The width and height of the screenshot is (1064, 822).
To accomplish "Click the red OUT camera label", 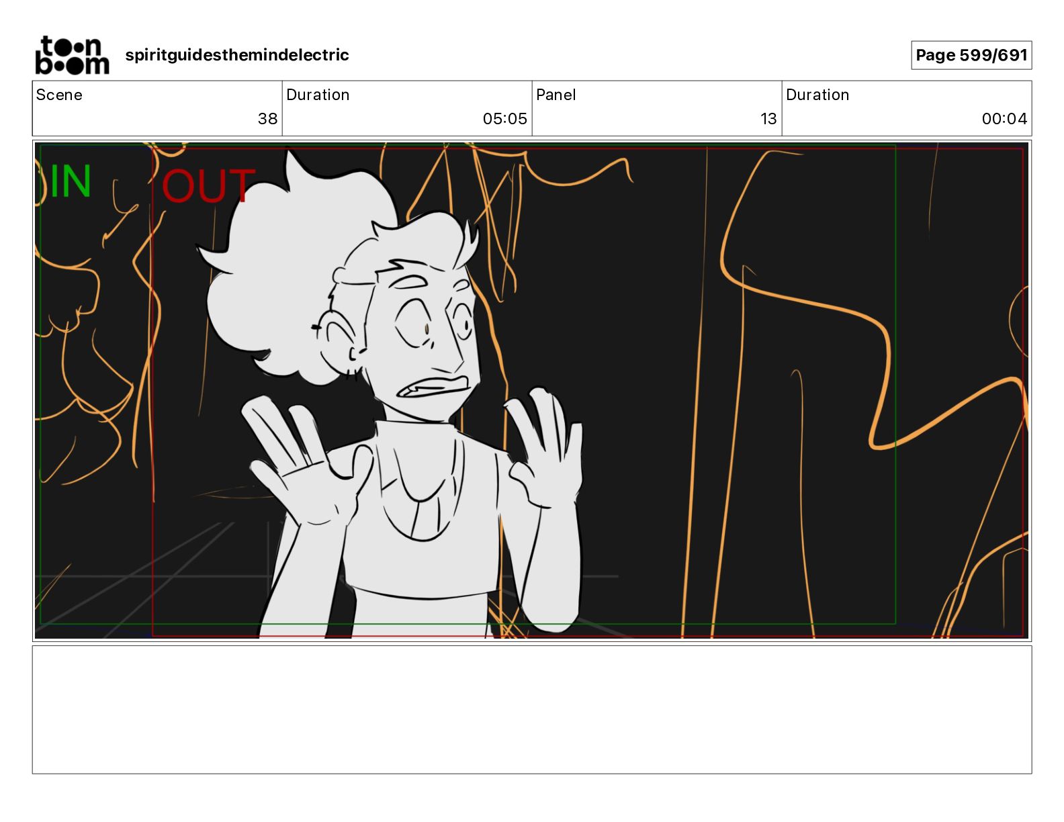I will pos(208,186).
